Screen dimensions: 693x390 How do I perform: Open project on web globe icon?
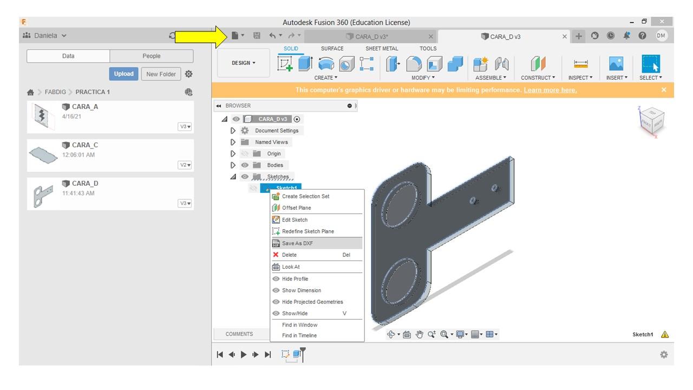click(x=188, y=92)
